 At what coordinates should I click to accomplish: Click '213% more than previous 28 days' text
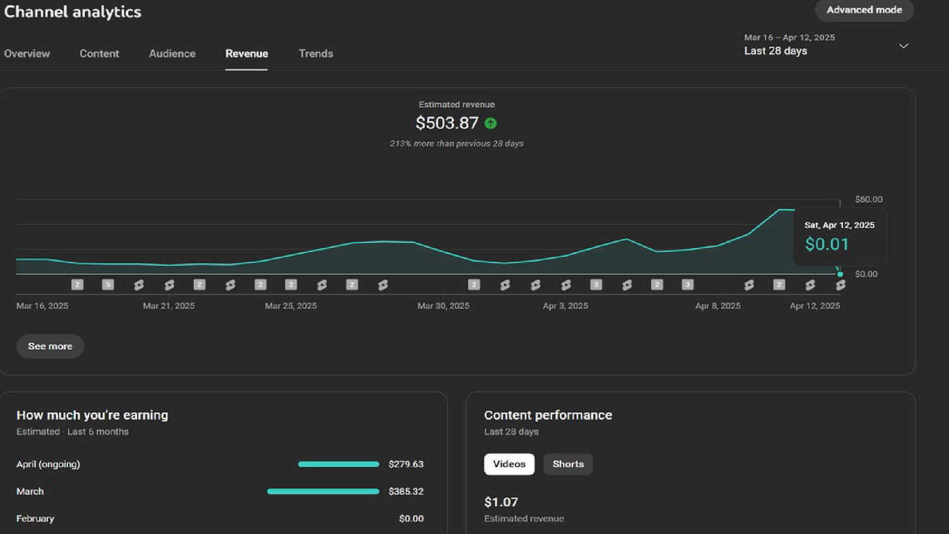tap(457, 143)
